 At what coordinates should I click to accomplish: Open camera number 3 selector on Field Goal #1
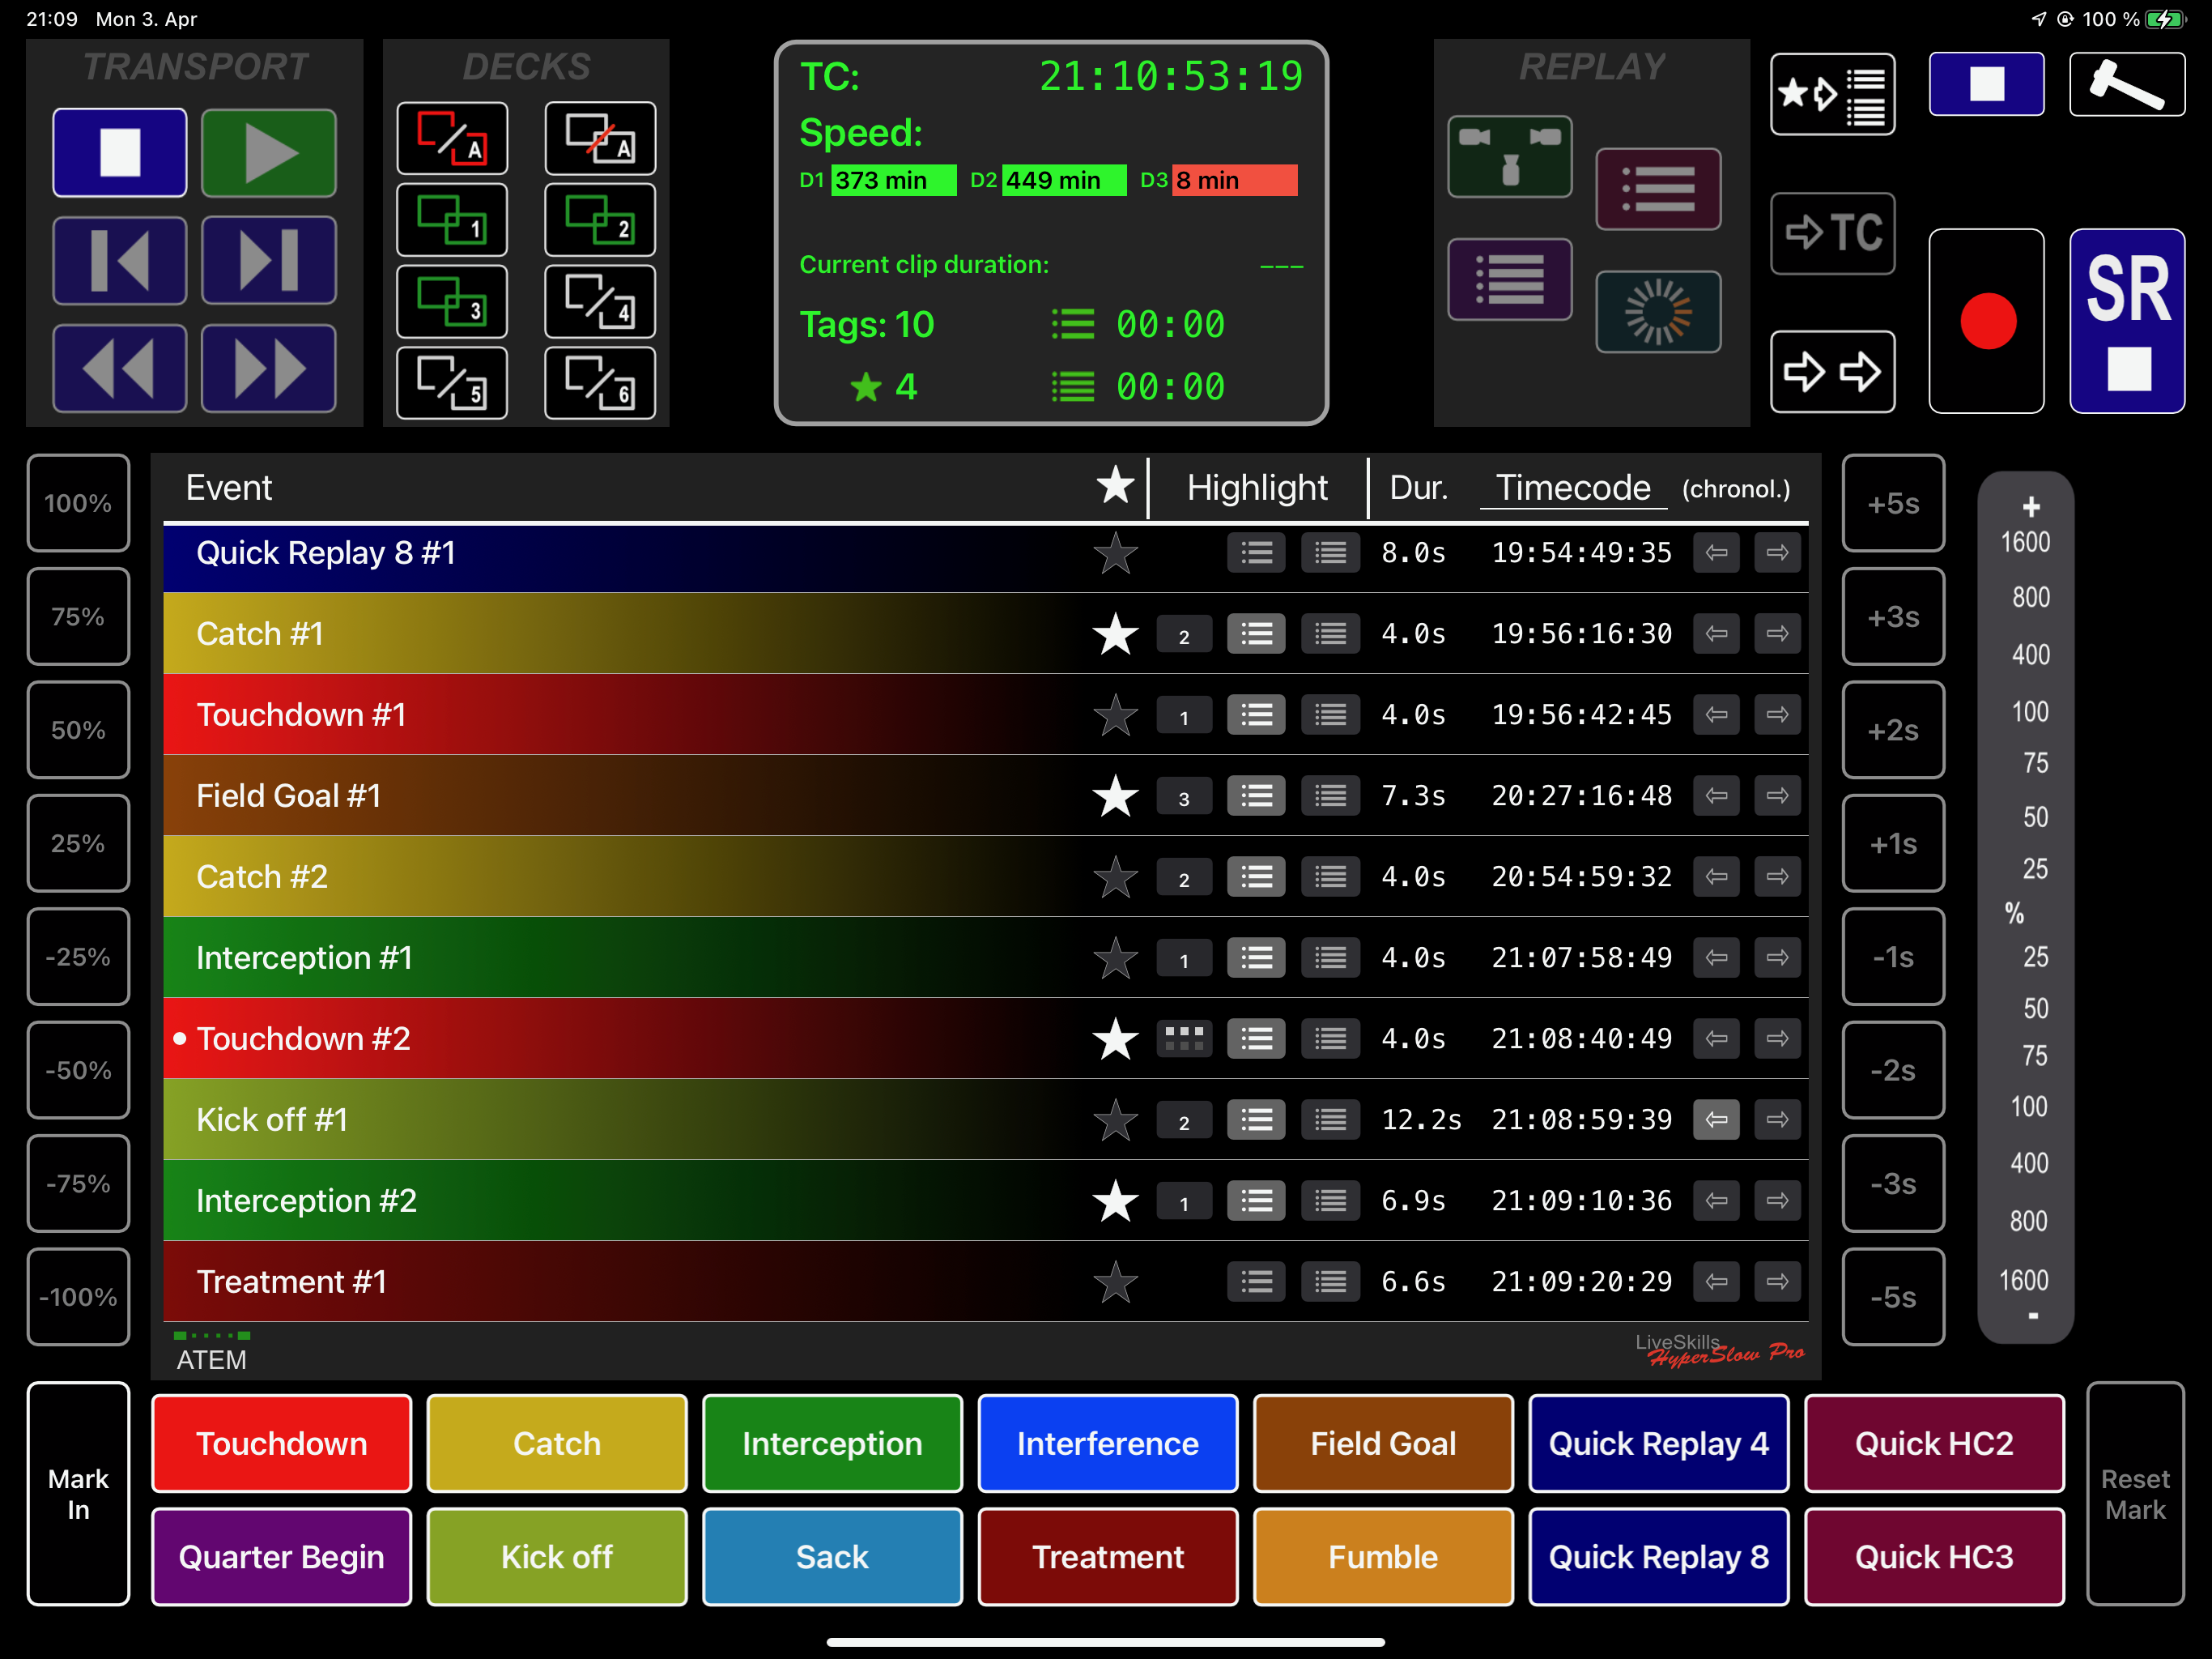coord(1184,797)
